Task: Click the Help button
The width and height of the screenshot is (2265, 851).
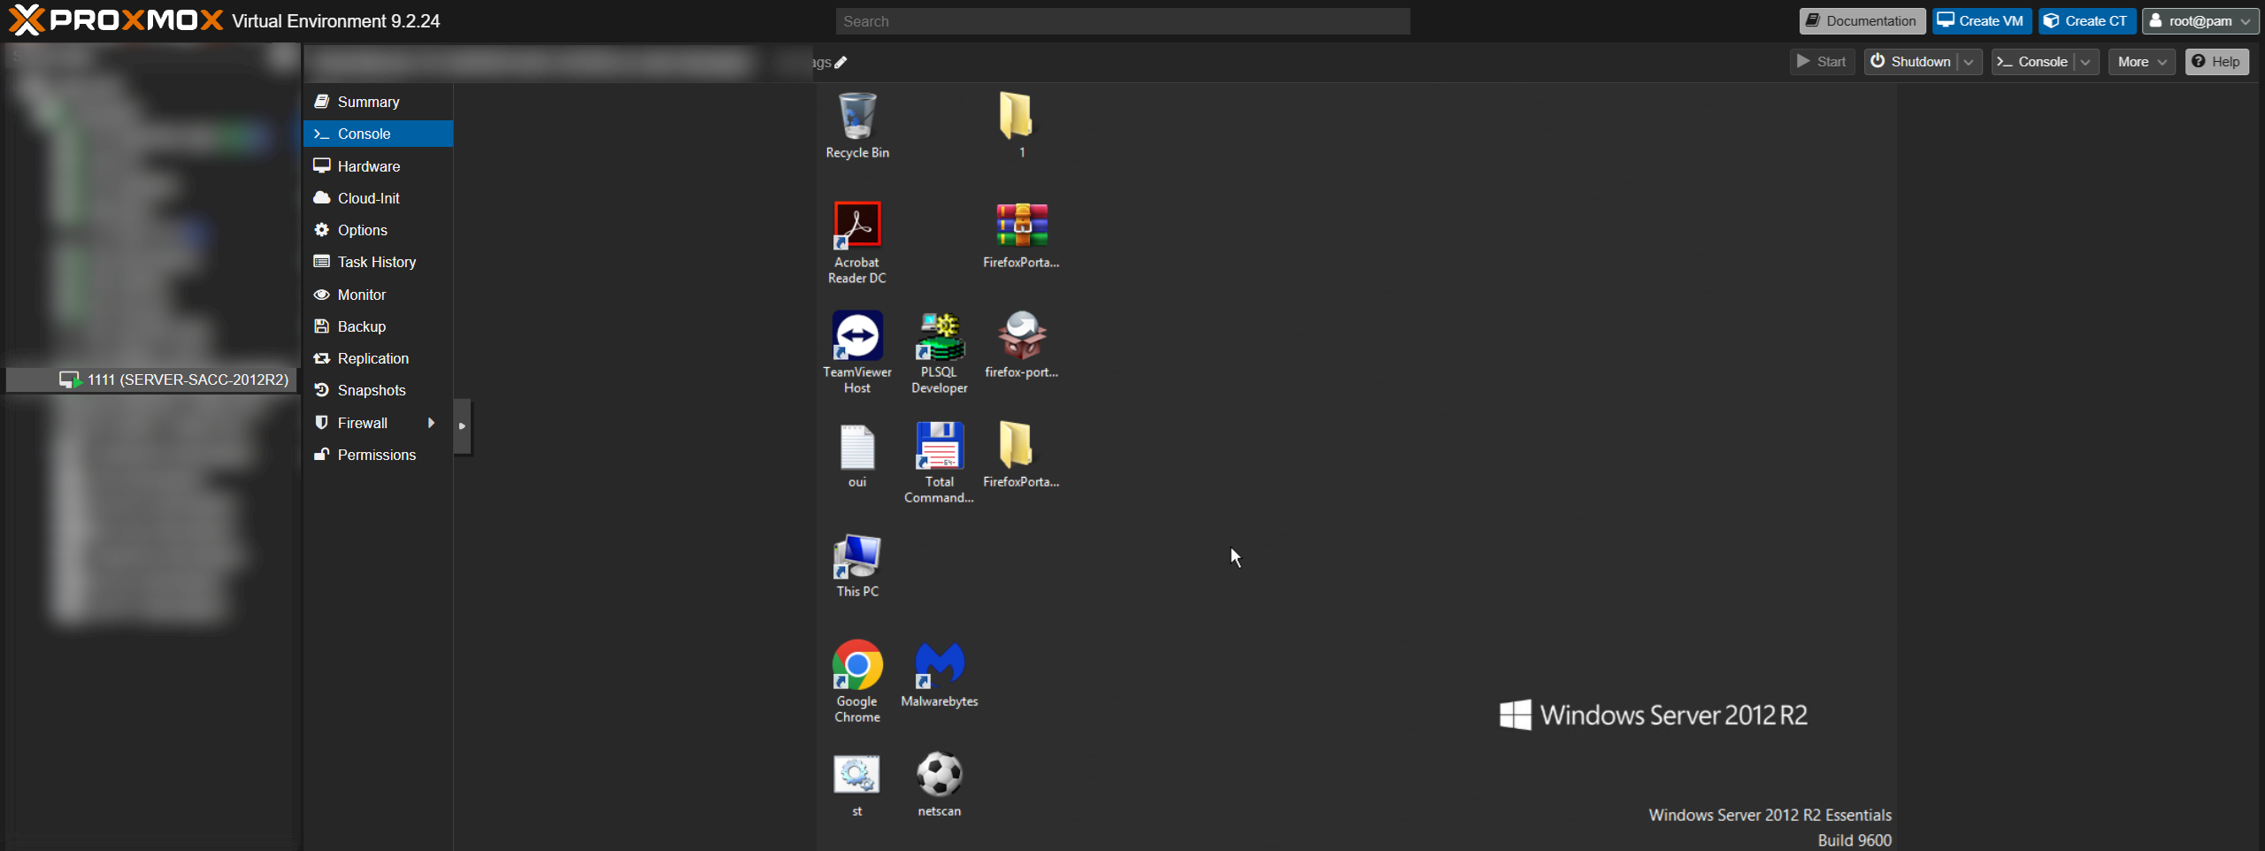Action: pyautogui.click(x=2216, y=62)
